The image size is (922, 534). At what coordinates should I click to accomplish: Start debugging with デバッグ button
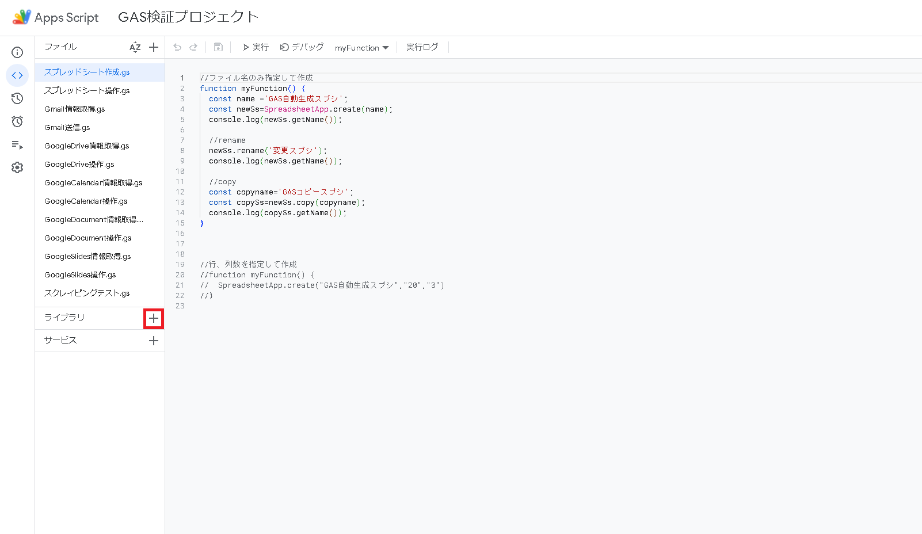pyautogui.click(x=302, y=47)
